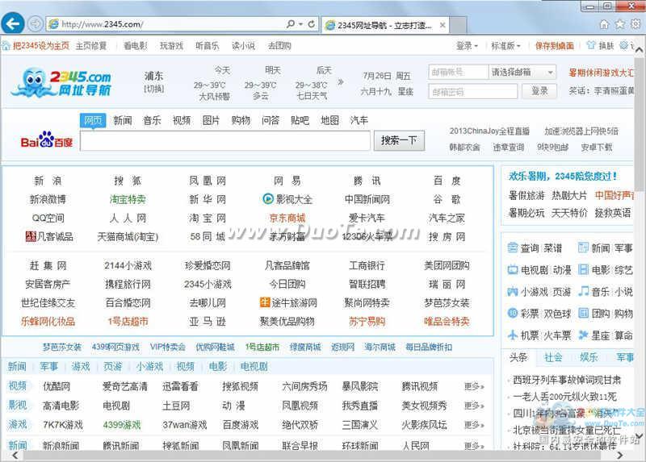Open favorites star icon
The image size is (646, 462).
(x=619, y=24)
